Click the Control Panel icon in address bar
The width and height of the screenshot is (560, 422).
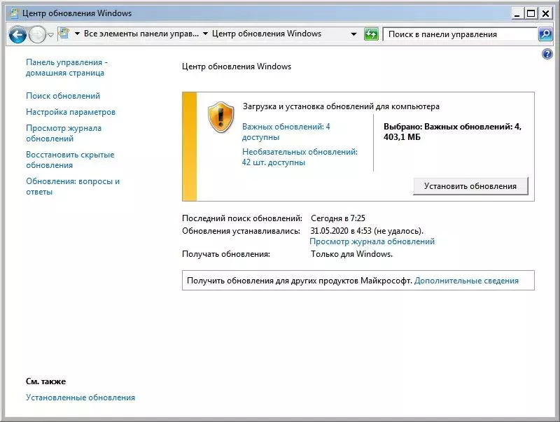[64, 34]
